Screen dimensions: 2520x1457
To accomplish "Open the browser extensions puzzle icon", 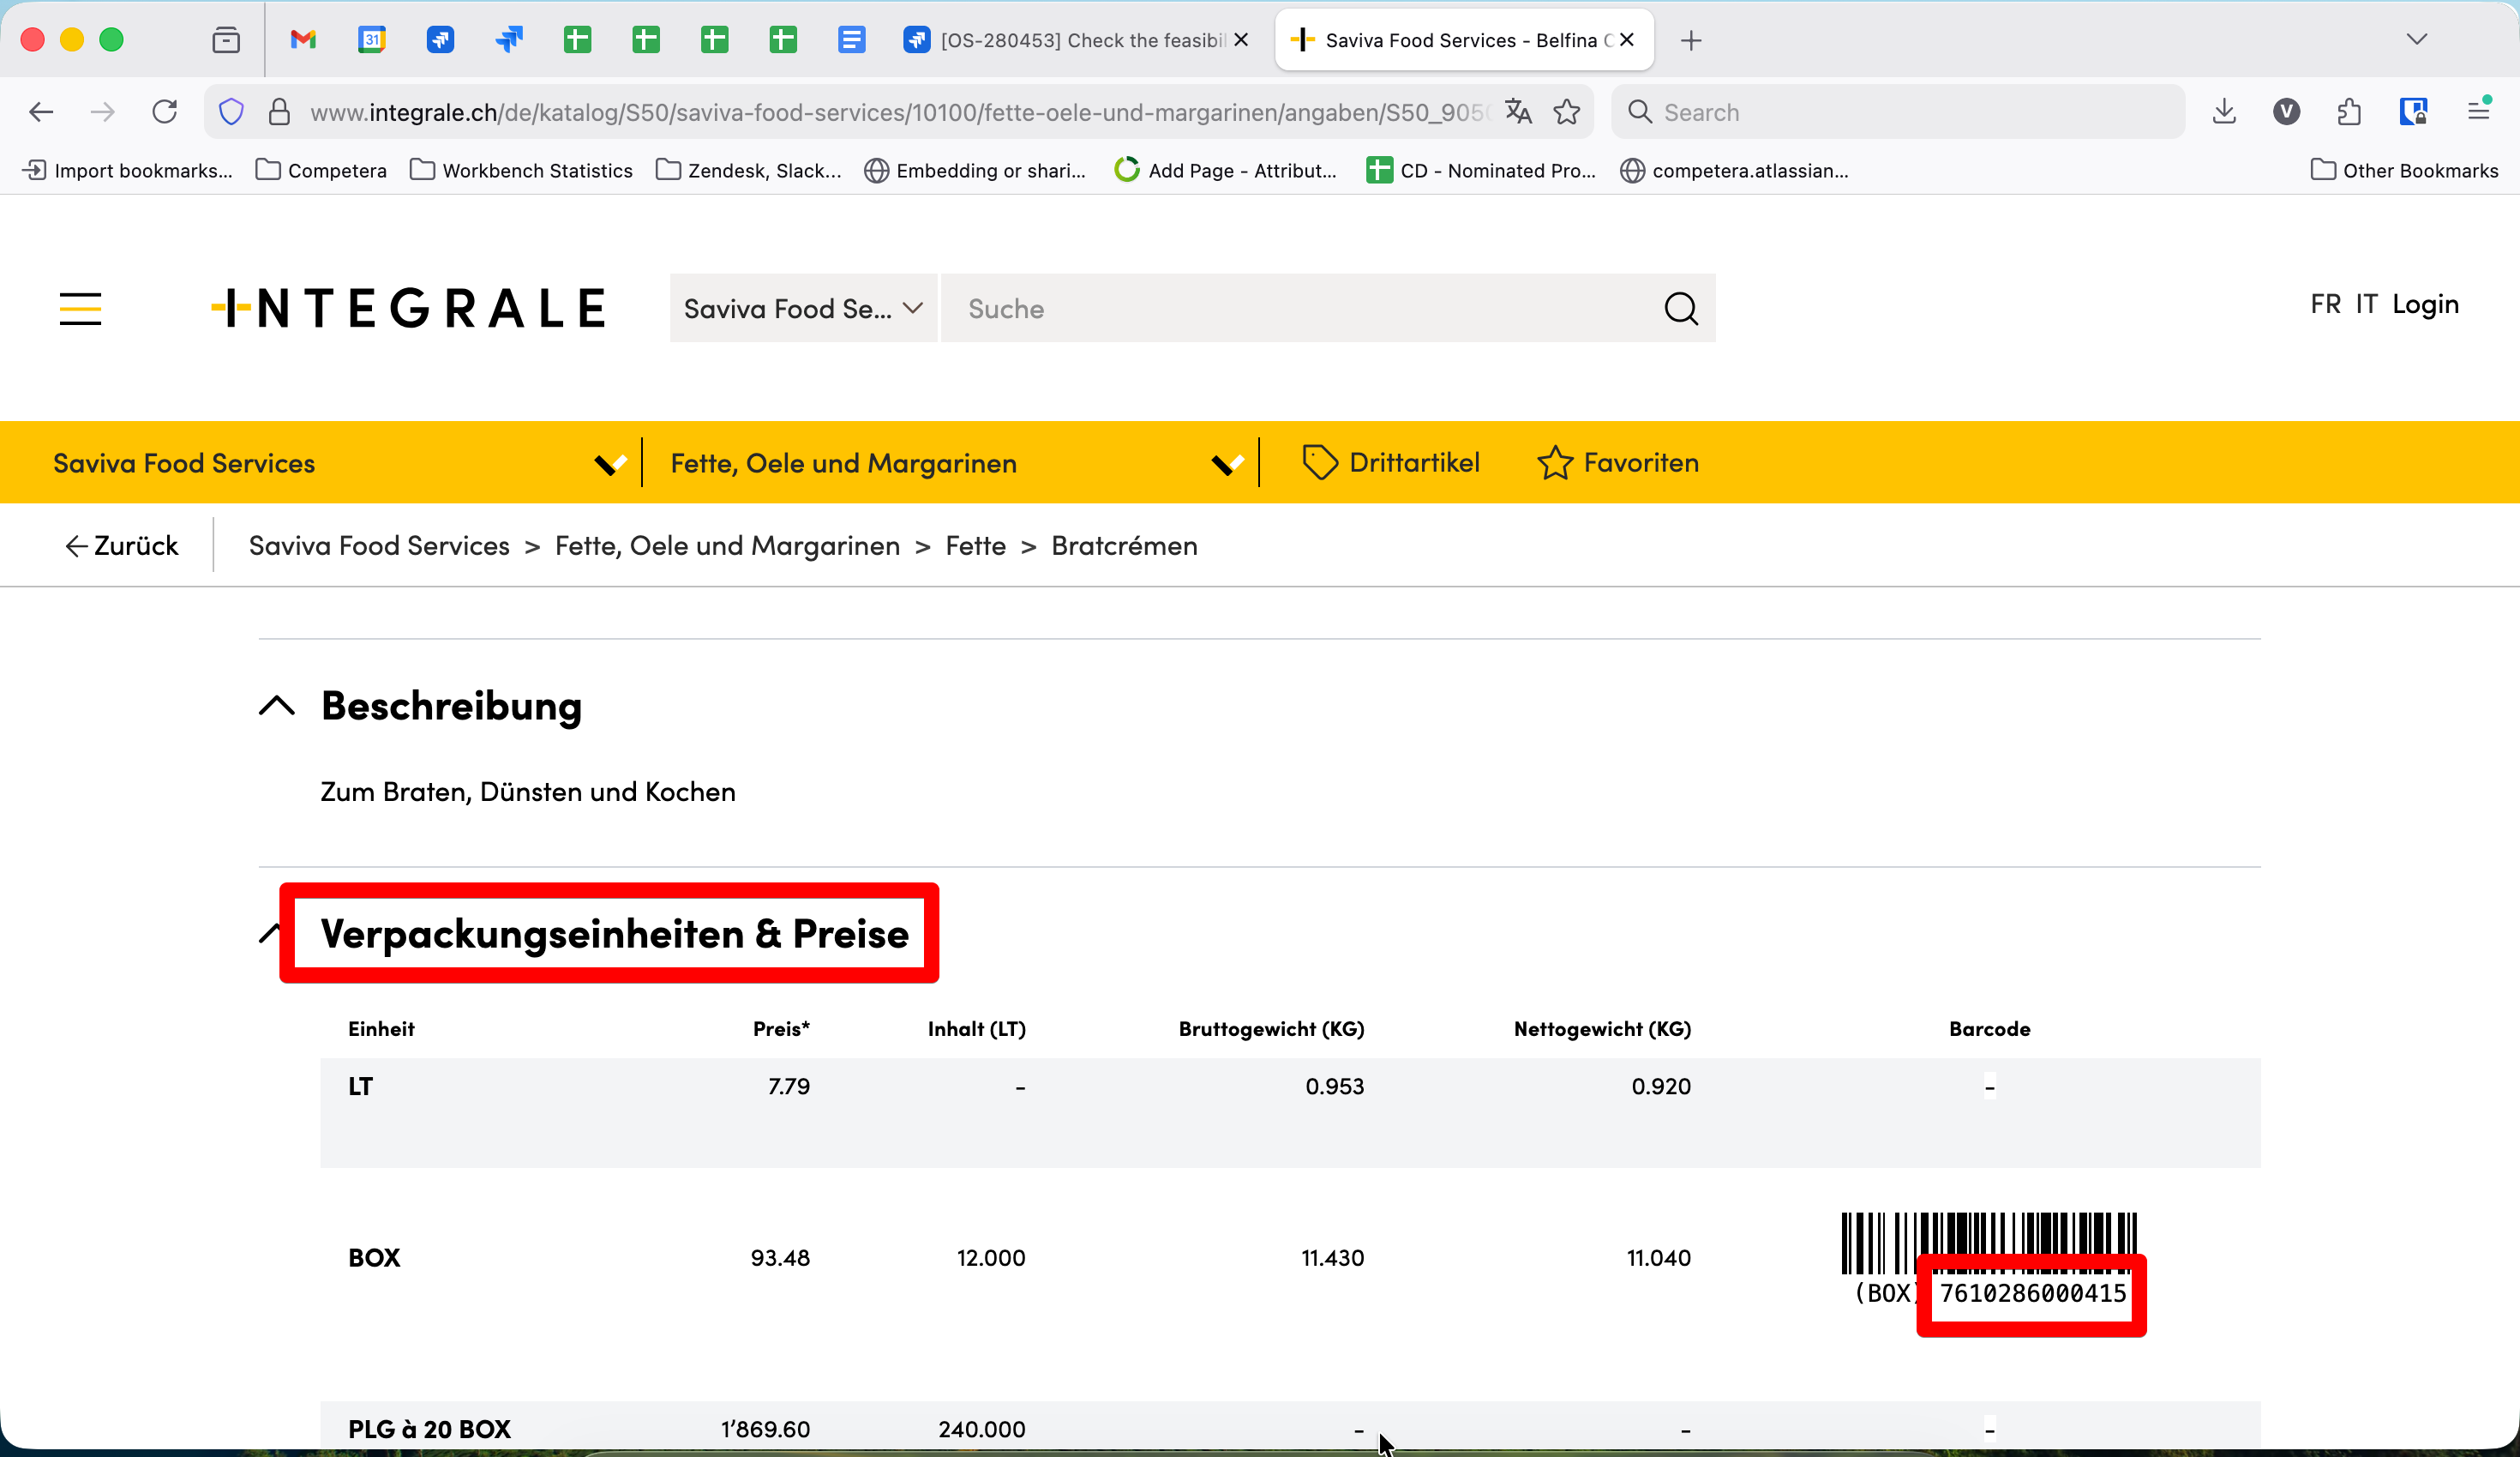I will pos(2349,112).
